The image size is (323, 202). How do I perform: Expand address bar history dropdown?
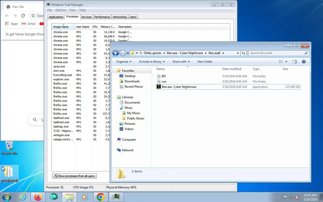(x=238, y=53)
